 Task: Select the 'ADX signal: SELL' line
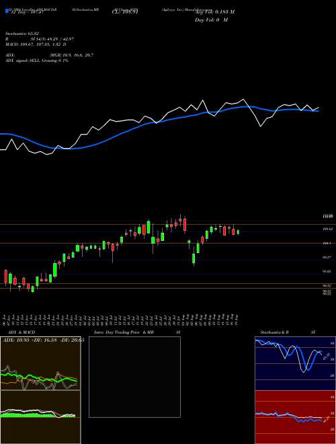[x=37, y=61]
